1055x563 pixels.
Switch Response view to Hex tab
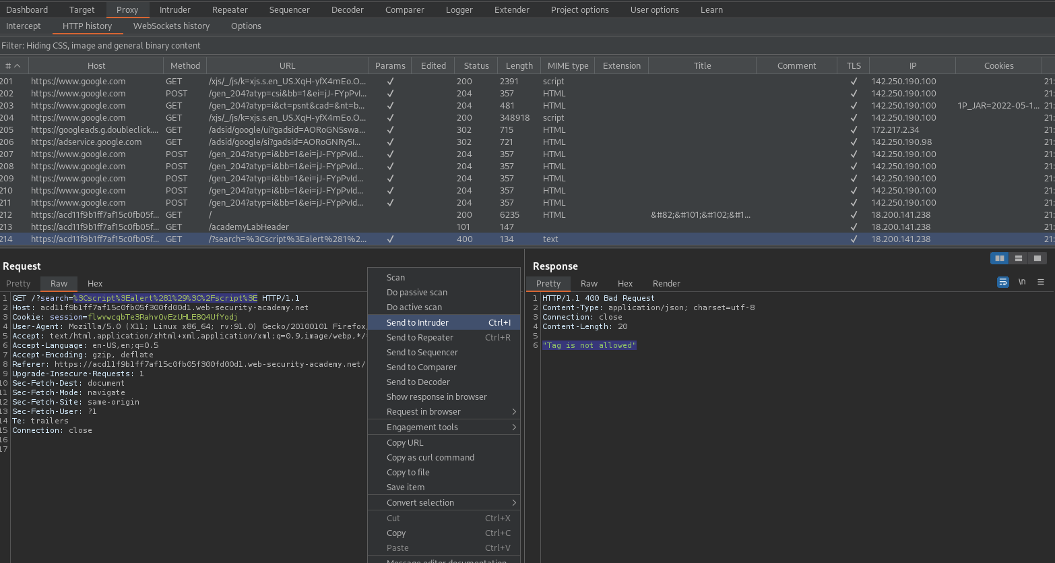click(625, 284)
